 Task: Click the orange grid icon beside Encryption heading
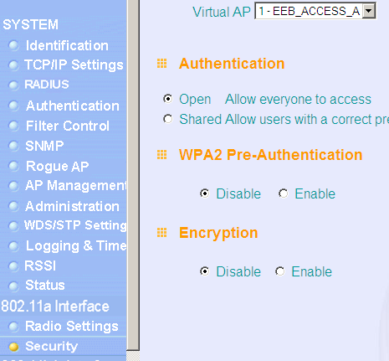pos(161,232)
